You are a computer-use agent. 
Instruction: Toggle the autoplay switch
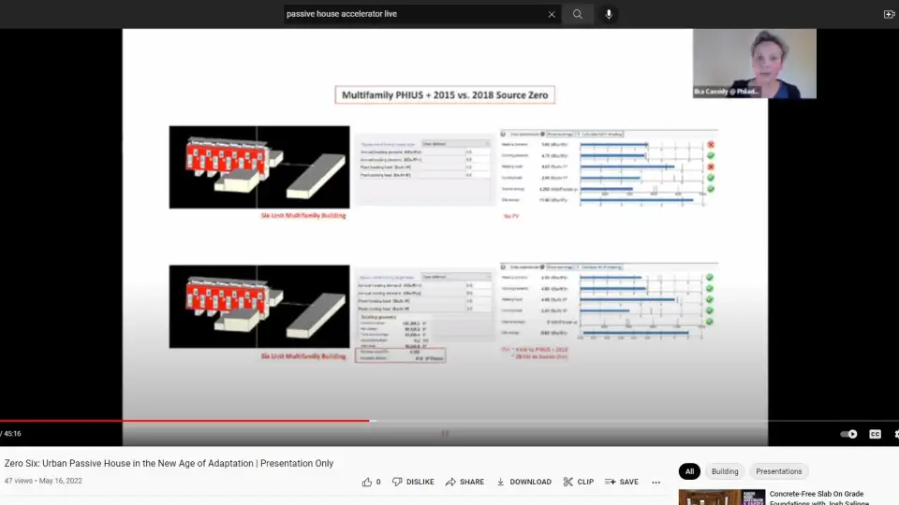pos(848,434)
